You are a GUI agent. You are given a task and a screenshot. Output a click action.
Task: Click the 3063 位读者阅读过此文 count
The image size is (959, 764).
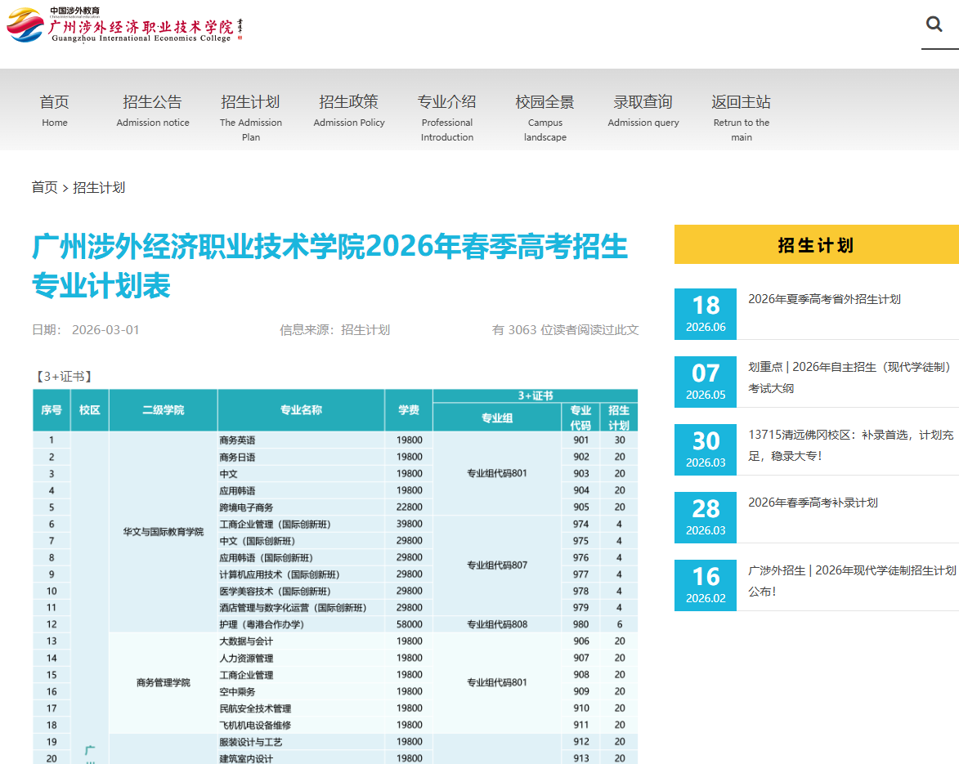pyautogui.click(x=565, y=330)
